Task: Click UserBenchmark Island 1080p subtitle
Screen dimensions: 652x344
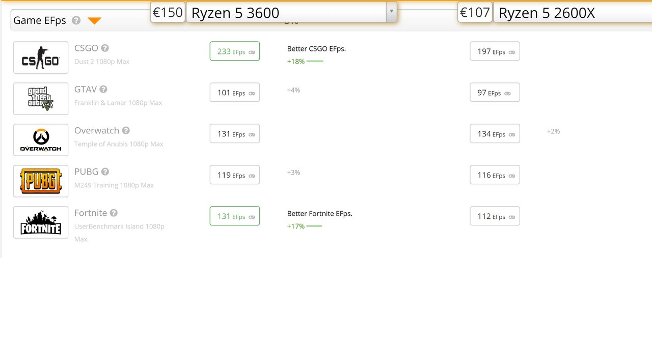Action: [x=119, y=226]
